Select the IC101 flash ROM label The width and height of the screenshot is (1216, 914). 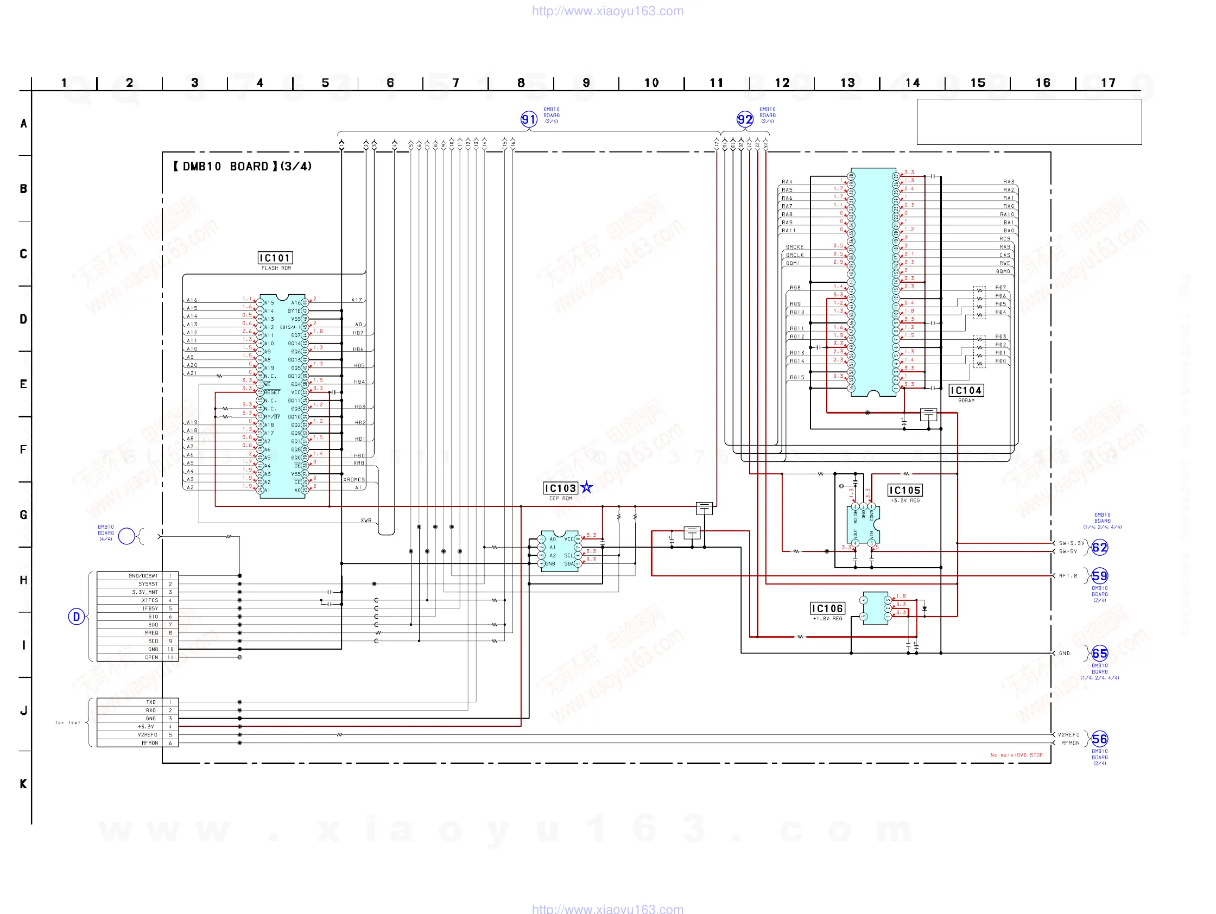click(275, 258)
